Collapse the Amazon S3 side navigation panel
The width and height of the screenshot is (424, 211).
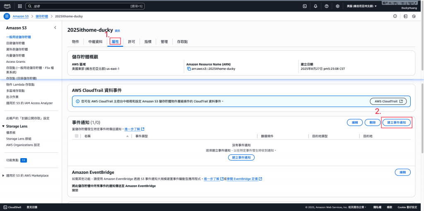55,28
